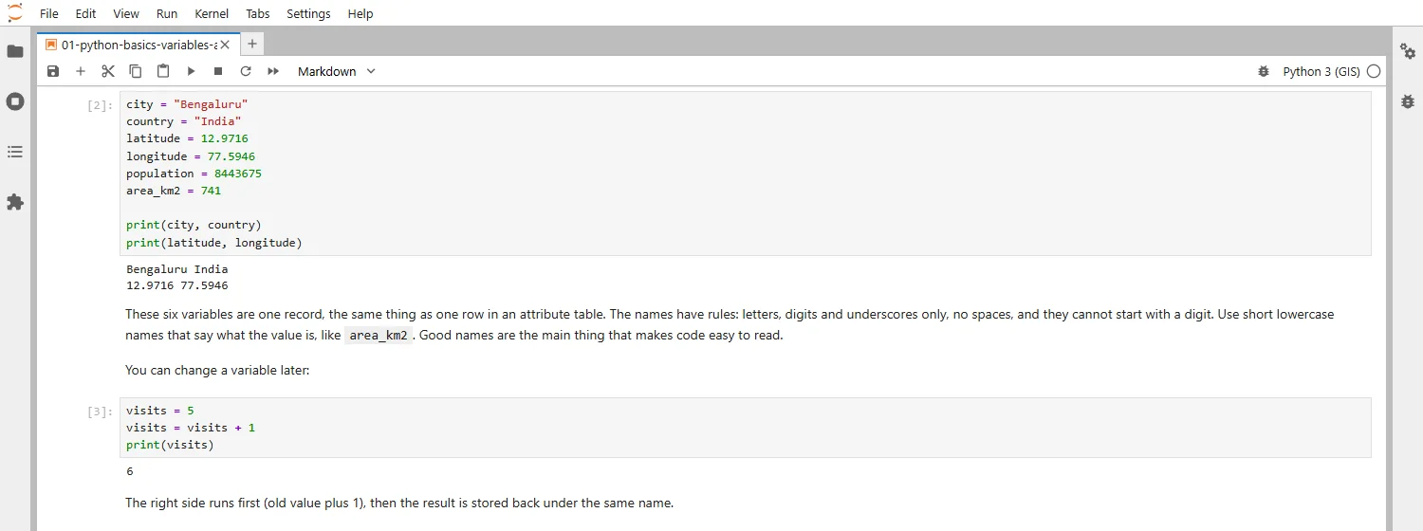The image size is (1423, 531).
Task: Open the extension manager puzzle icon
Action: 15,202
